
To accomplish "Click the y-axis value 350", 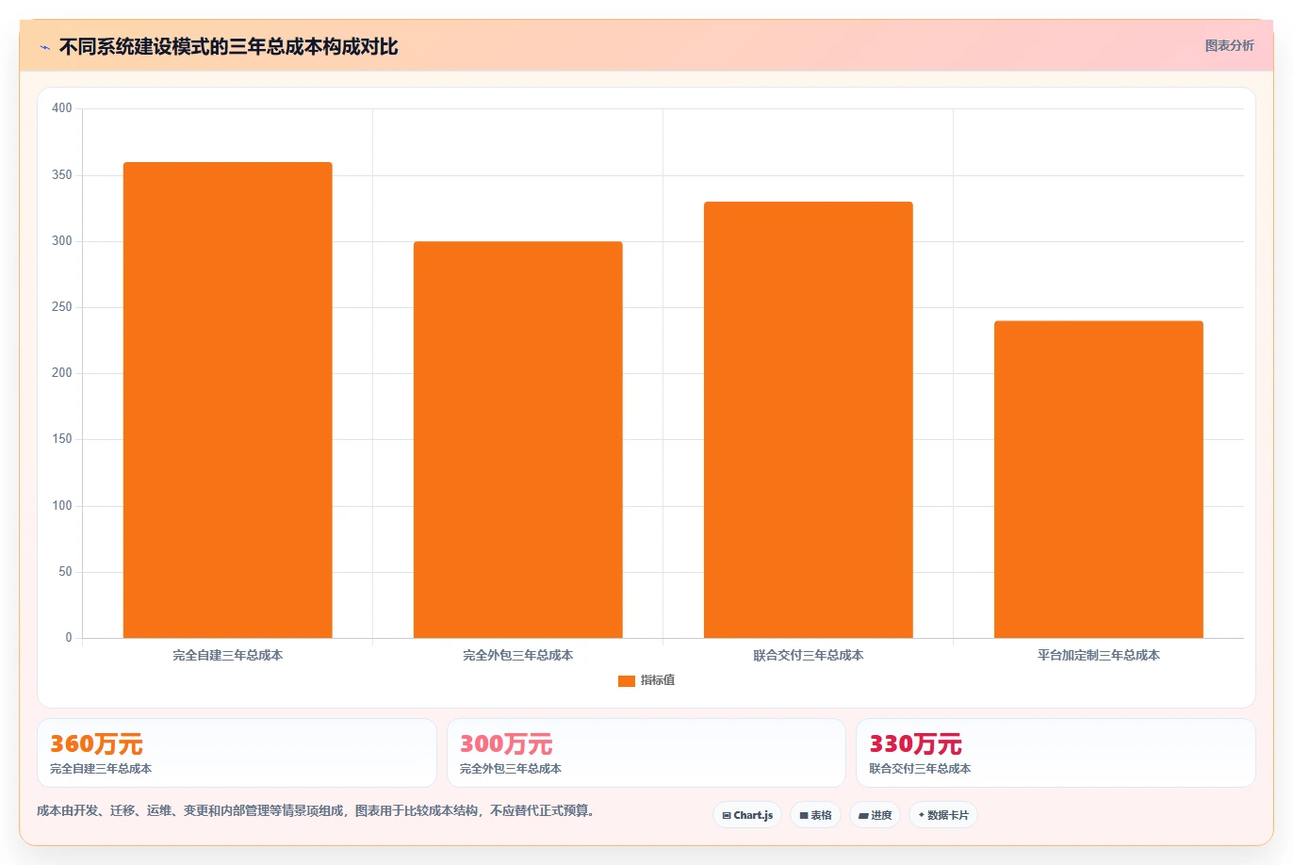I will 62,175.
